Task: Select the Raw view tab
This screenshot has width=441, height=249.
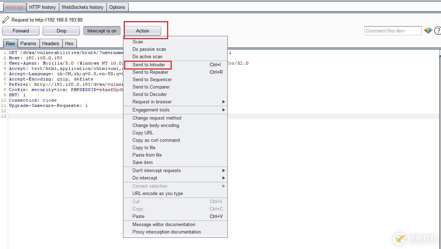Action: 11,43
